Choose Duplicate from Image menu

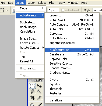point(30,22)
